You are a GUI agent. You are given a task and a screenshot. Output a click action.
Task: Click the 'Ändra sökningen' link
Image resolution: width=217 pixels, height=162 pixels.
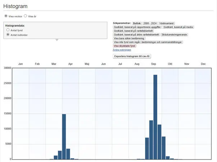pos(122,50)
